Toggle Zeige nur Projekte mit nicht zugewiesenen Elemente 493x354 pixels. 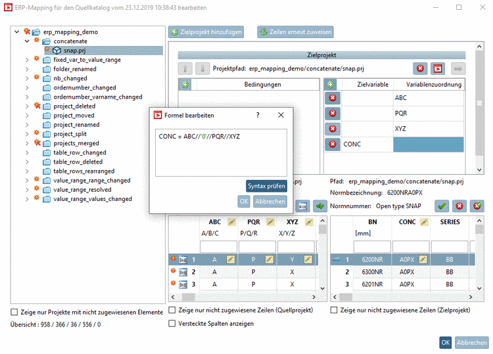[x=14, y=312]
